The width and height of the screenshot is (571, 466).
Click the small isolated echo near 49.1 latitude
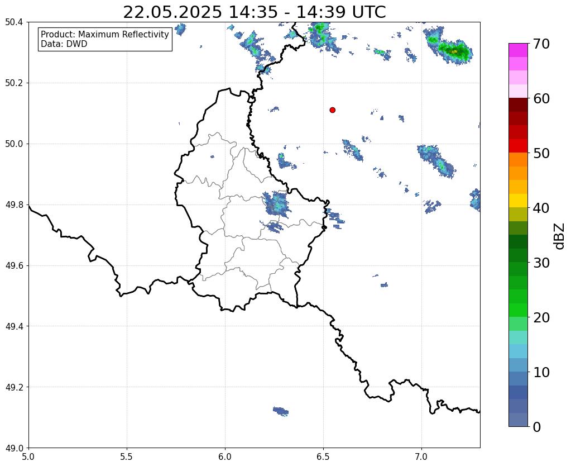coord(281,411)
